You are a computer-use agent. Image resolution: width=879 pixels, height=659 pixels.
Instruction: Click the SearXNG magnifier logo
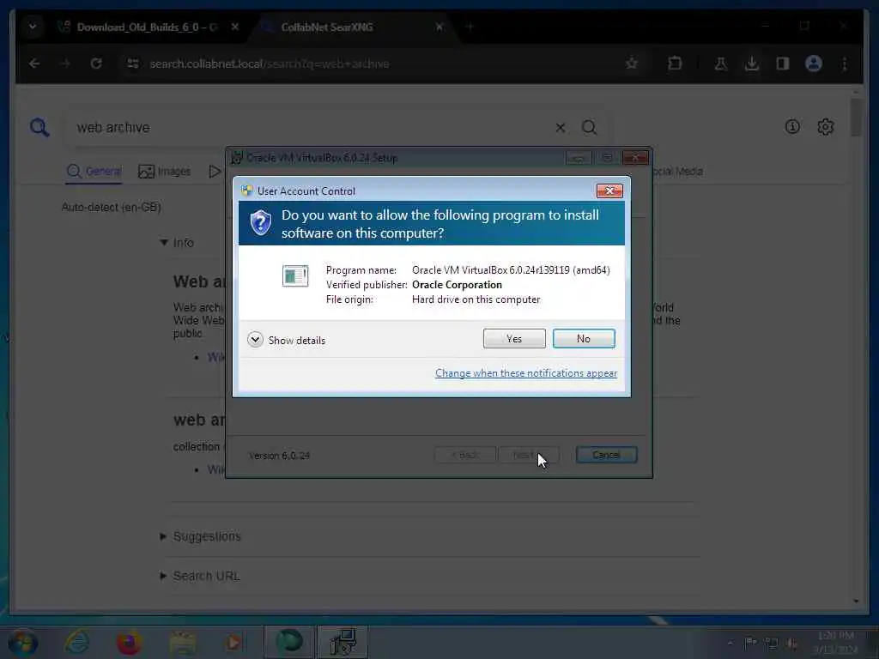click(x=39, y=127)
